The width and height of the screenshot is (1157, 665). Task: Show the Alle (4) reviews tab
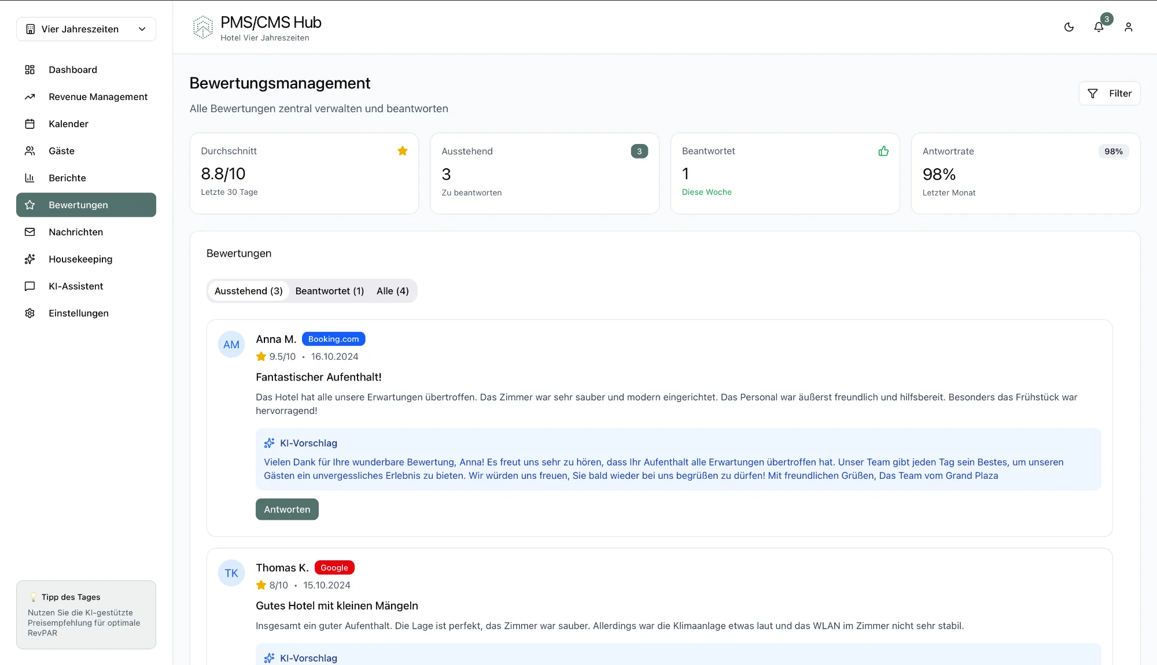coord(392,291)
